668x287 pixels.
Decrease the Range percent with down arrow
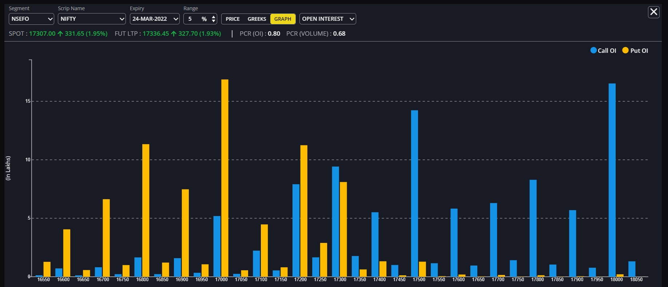[214, 21]
